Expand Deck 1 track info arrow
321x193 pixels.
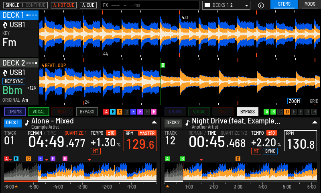pyautogui.click(x=154, y=122)
